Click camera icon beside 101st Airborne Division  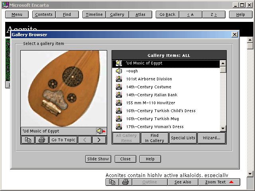point(119,79)
